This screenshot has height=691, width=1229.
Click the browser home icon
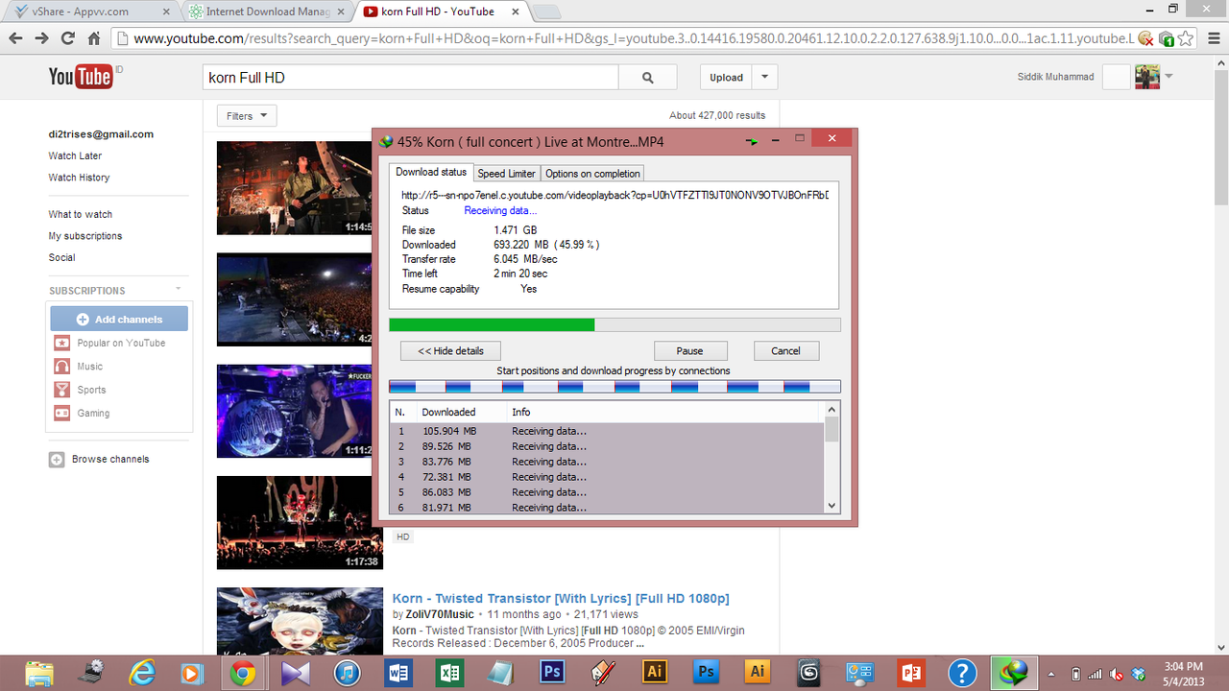(94, 38)
